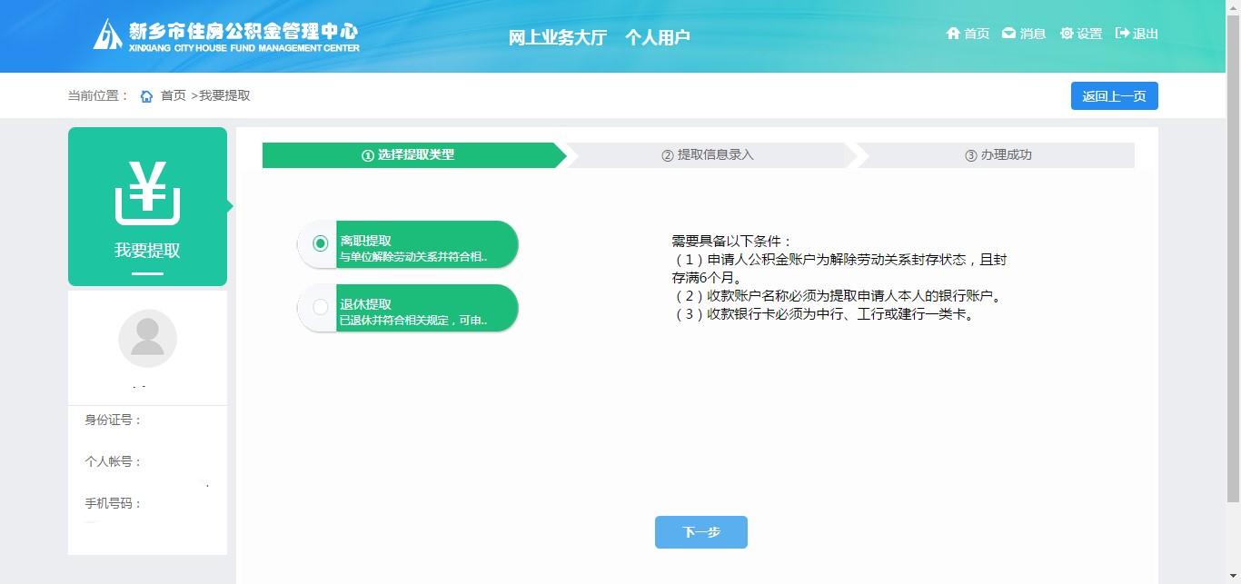Viewport: 1241px width, 584px height.
Task: Select the 离职提取 radio button
Action: pos(320,243)
